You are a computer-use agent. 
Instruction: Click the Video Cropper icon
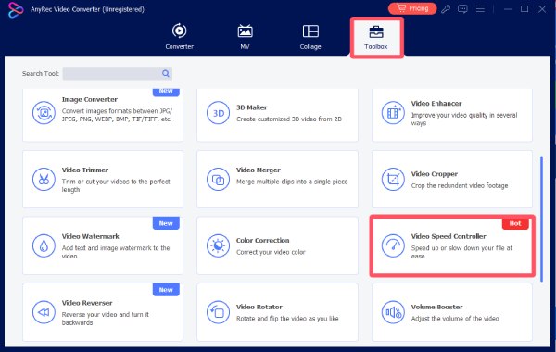click(393, 179)
